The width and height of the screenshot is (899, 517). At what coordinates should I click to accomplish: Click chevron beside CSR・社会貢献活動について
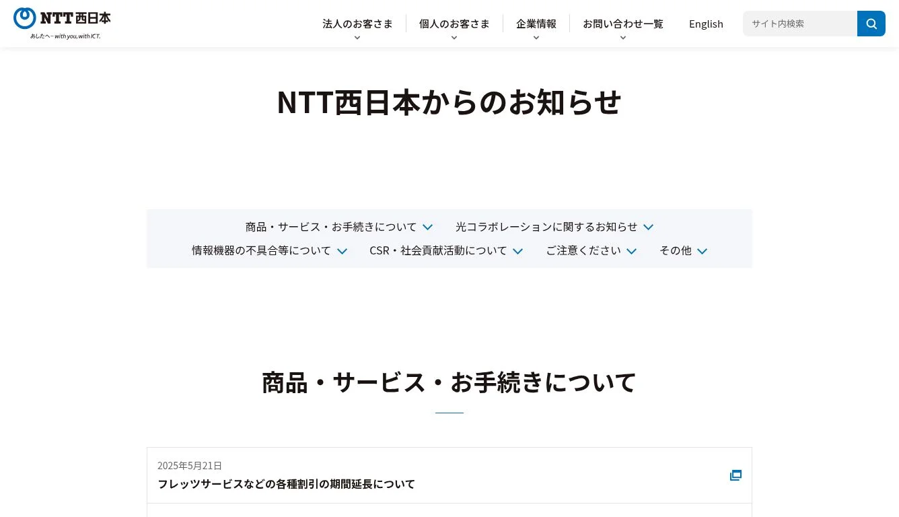click(x=517, y=251)
